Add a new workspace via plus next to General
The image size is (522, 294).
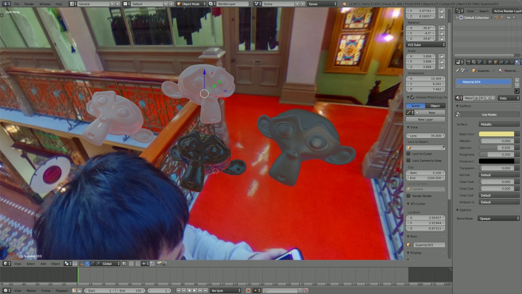pyautogui.click(x=112, y=4)
